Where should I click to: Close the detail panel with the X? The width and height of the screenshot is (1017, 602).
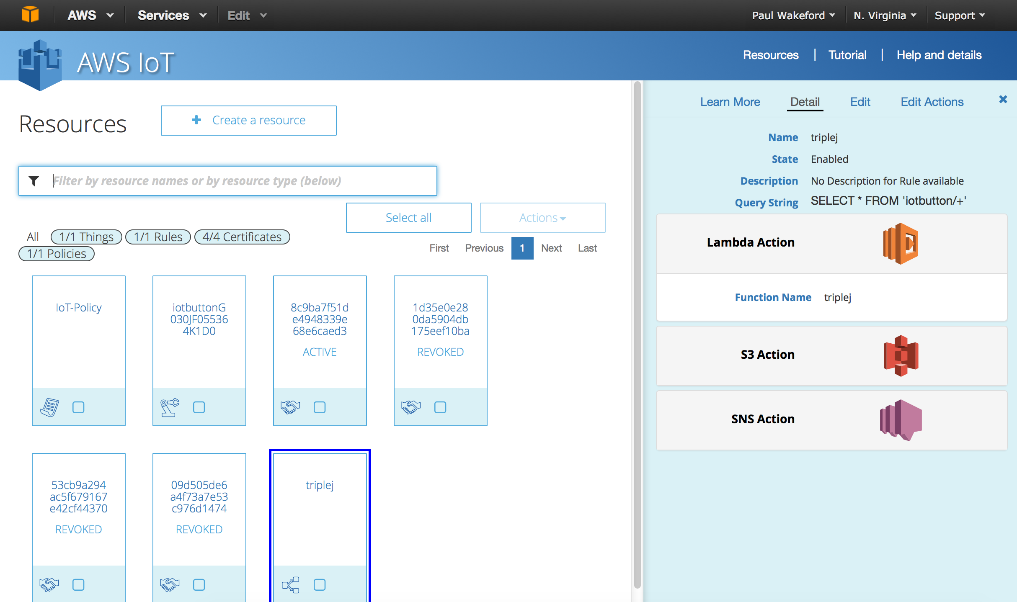(x=1003, y=99)
